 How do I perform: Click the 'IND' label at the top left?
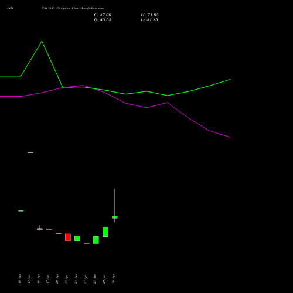[x=10, y=8]
